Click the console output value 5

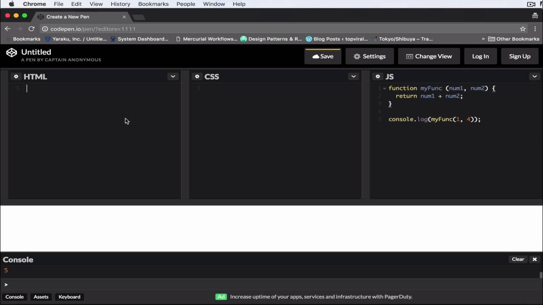click(6, 270)
